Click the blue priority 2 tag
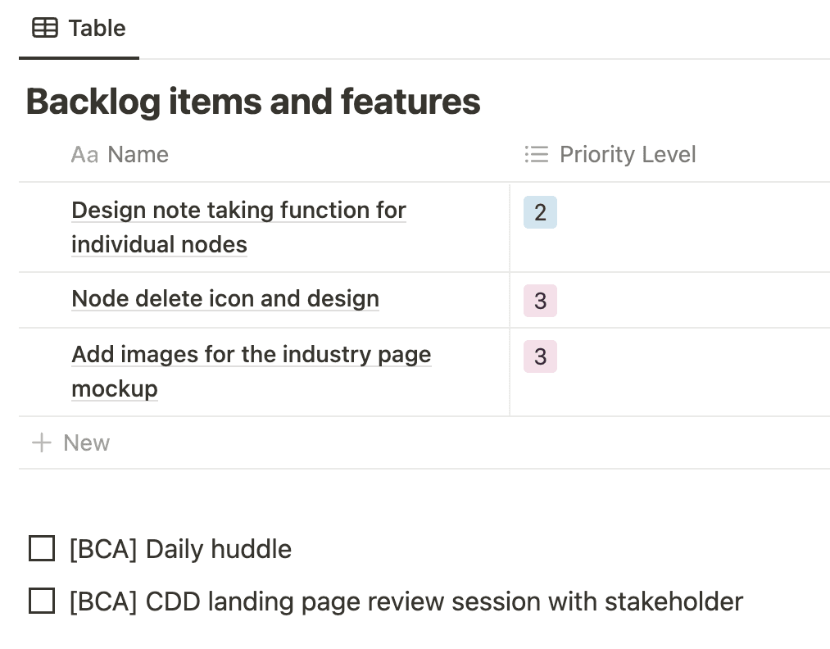This screenshot has height=649, width=830. [x=540, y=213]
